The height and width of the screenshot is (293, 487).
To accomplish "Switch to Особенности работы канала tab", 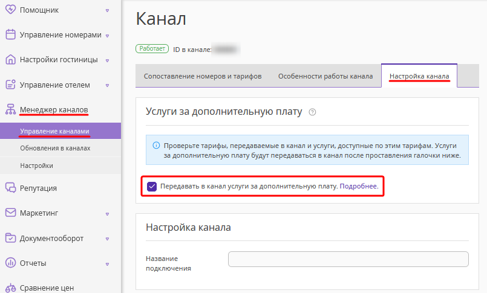I will point(325,76).
